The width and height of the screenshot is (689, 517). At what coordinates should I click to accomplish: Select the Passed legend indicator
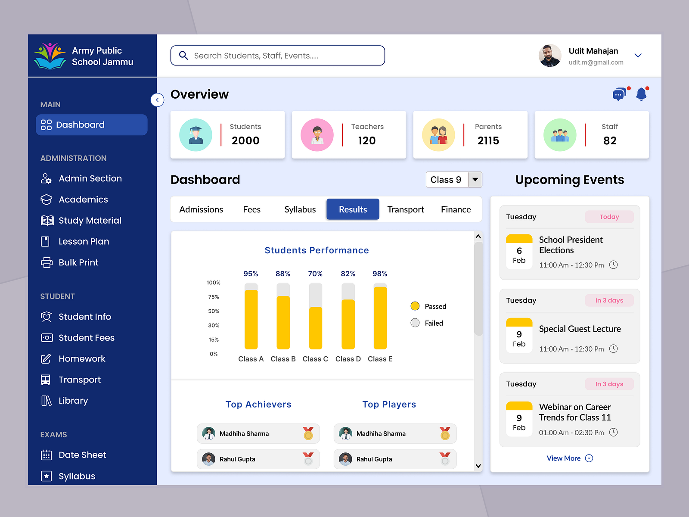(x=415, y=306)
